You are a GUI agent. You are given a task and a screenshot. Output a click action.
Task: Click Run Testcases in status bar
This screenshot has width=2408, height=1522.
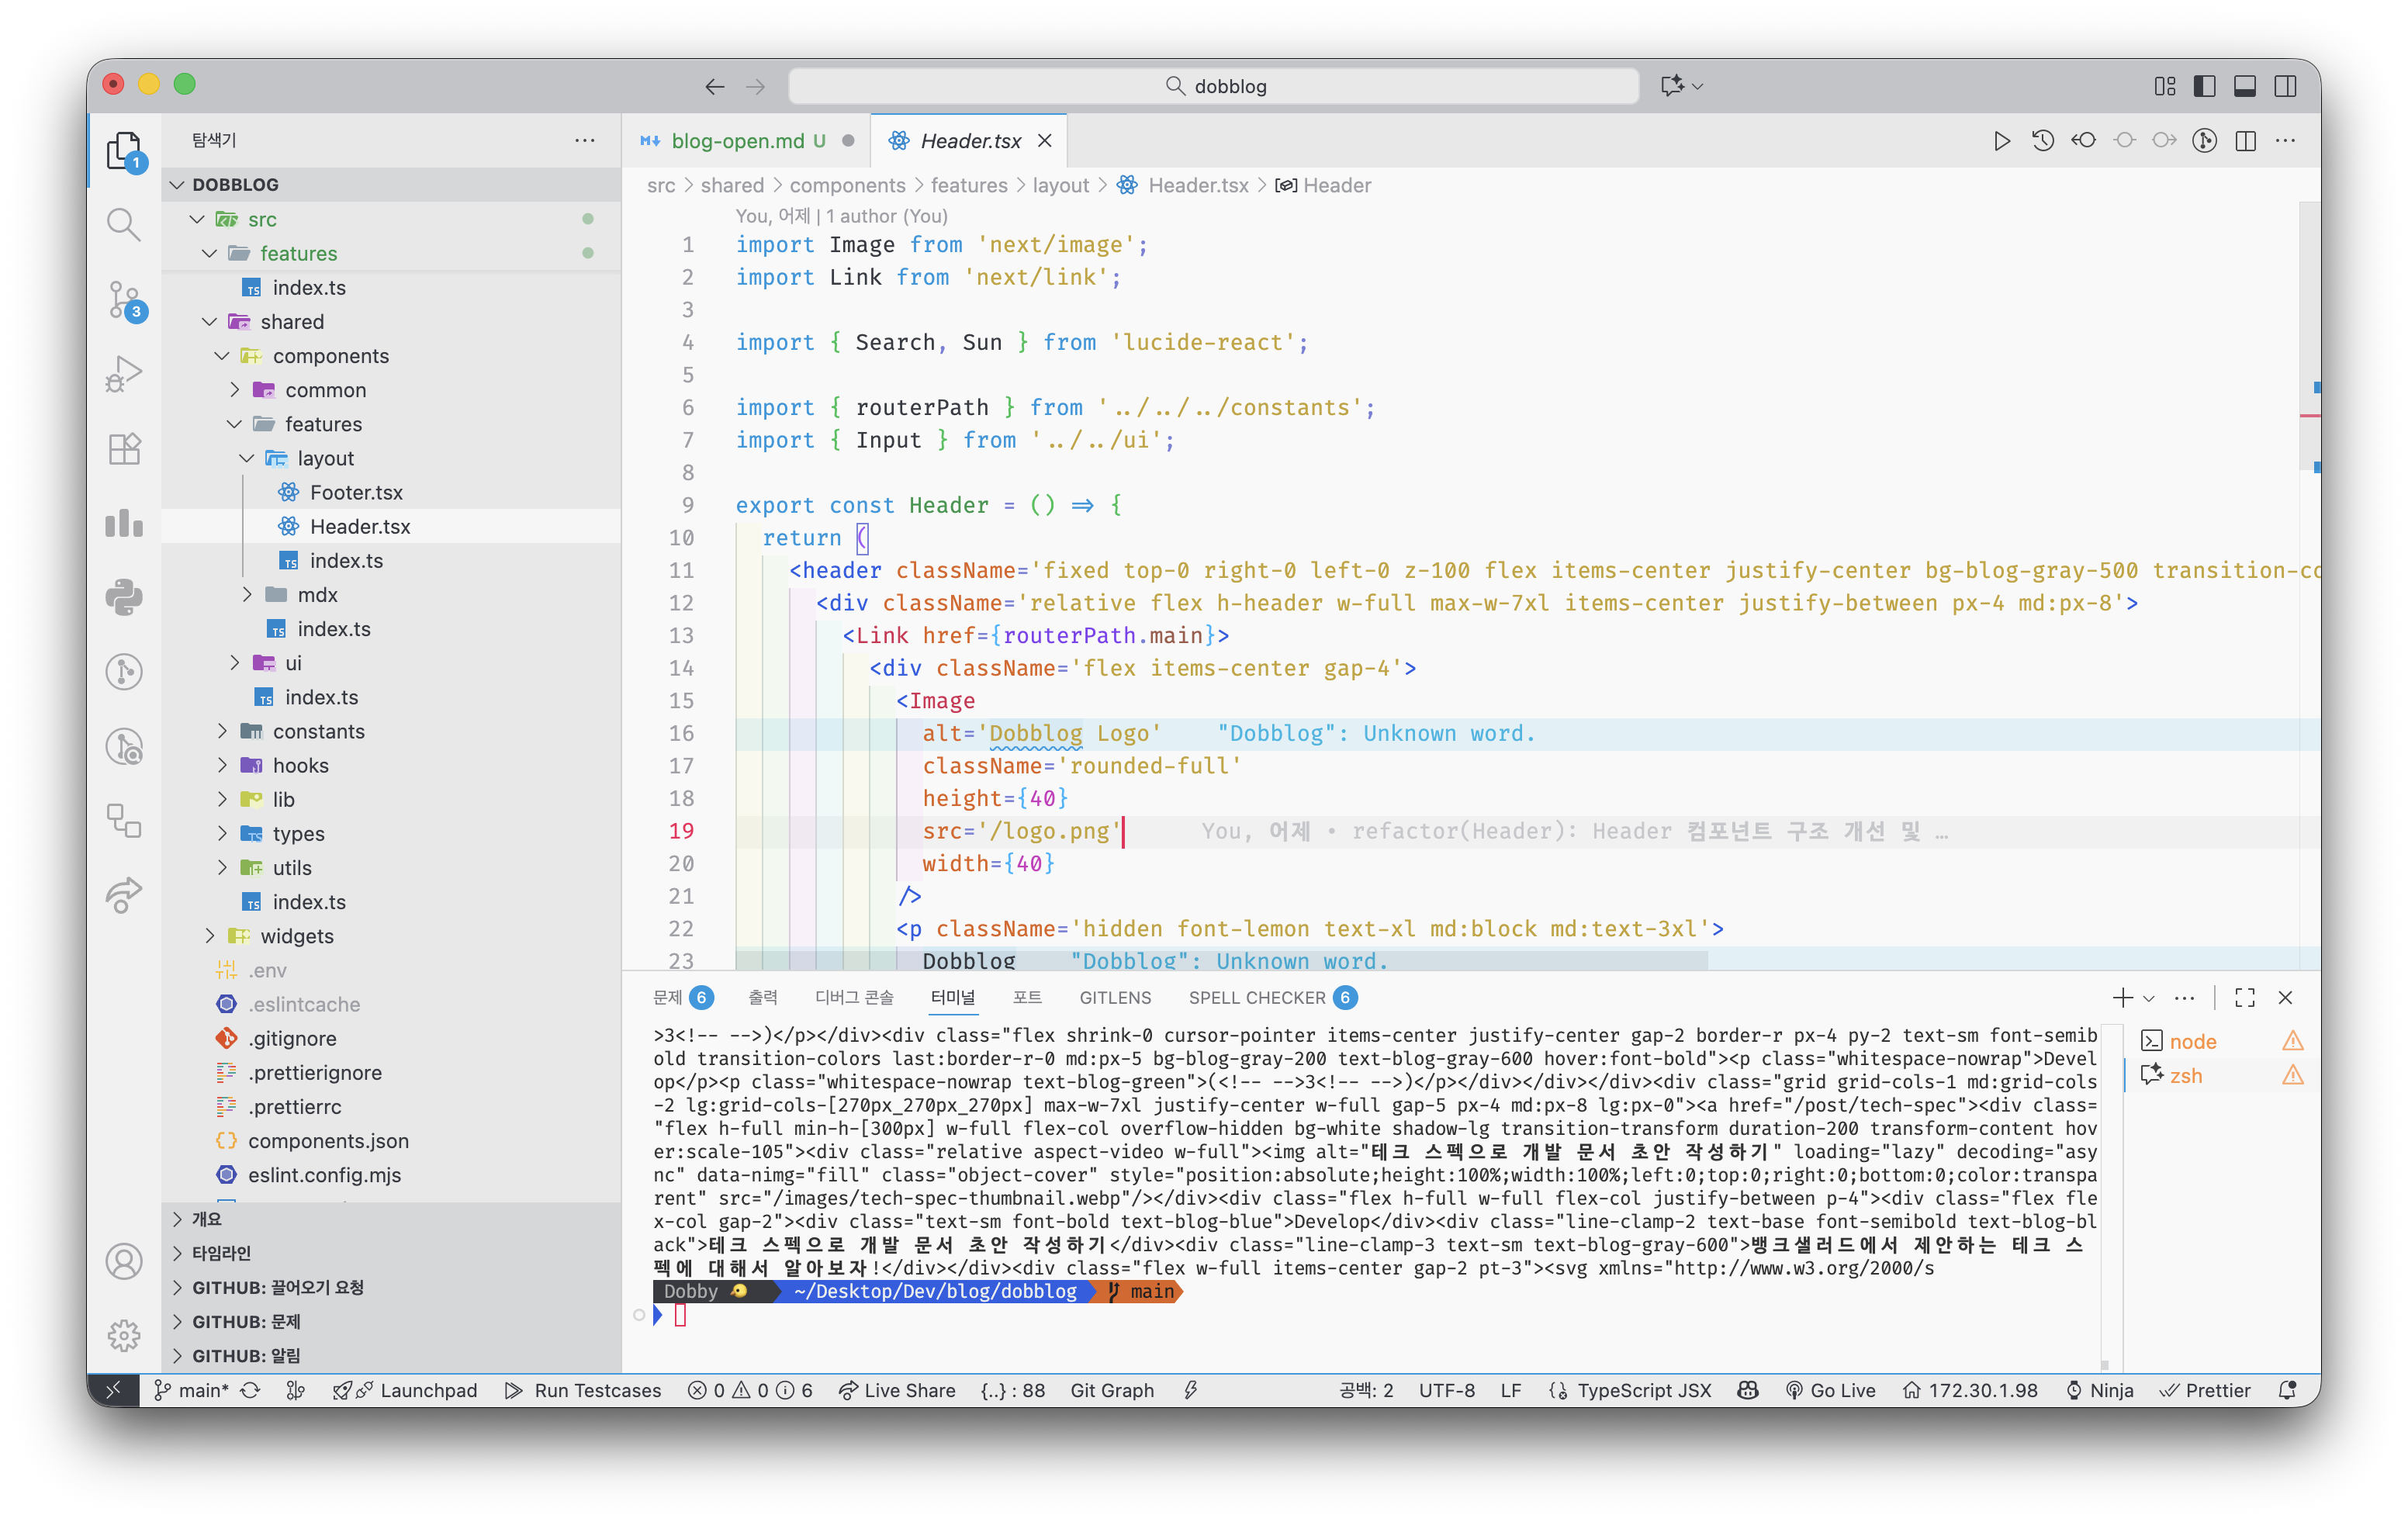583,1390
